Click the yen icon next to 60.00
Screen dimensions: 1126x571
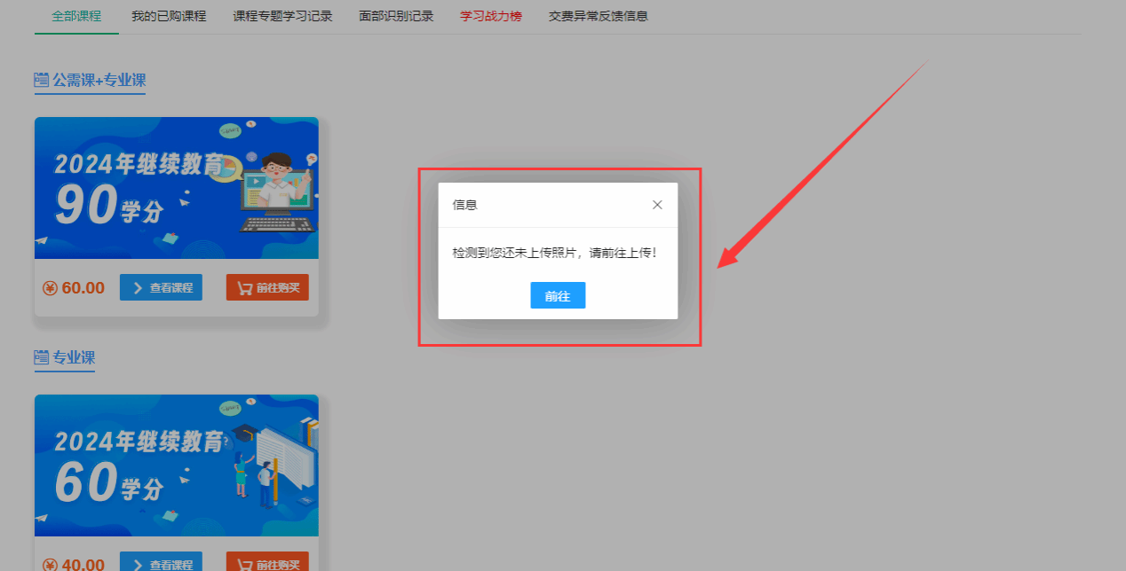coord(50,288)
